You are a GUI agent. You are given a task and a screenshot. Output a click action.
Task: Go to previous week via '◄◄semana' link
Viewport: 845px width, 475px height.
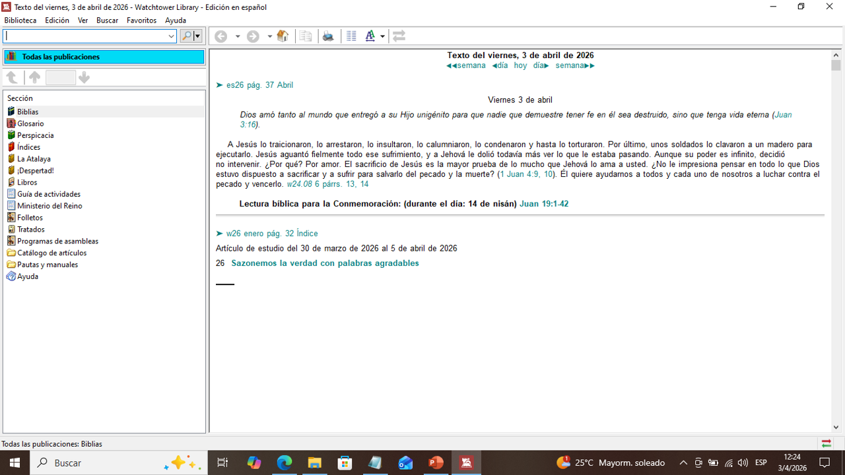[x=466, y=66]
